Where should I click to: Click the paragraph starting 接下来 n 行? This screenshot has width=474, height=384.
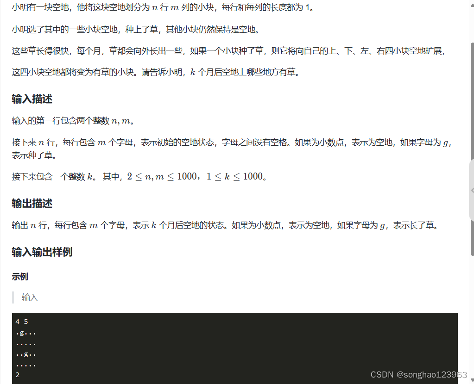(232, 149)
